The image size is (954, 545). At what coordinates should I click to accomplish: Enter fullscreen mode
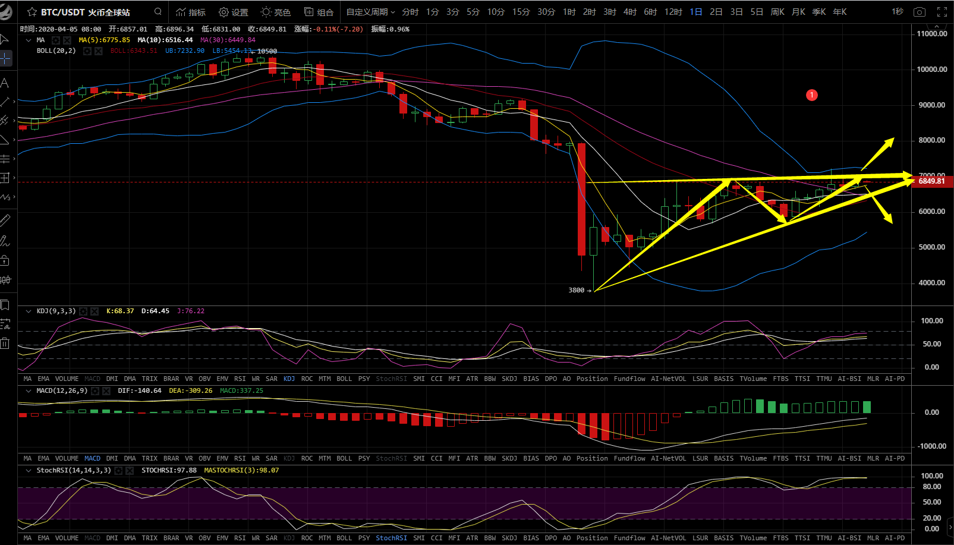[x=942, y=12]
